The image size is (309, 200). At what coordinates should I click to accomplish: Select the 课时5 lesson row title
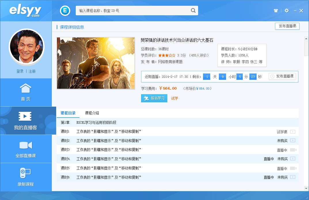coord(109,168)
